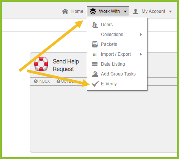Click the My Account person icon
The image size is (179, 159).
135,11
